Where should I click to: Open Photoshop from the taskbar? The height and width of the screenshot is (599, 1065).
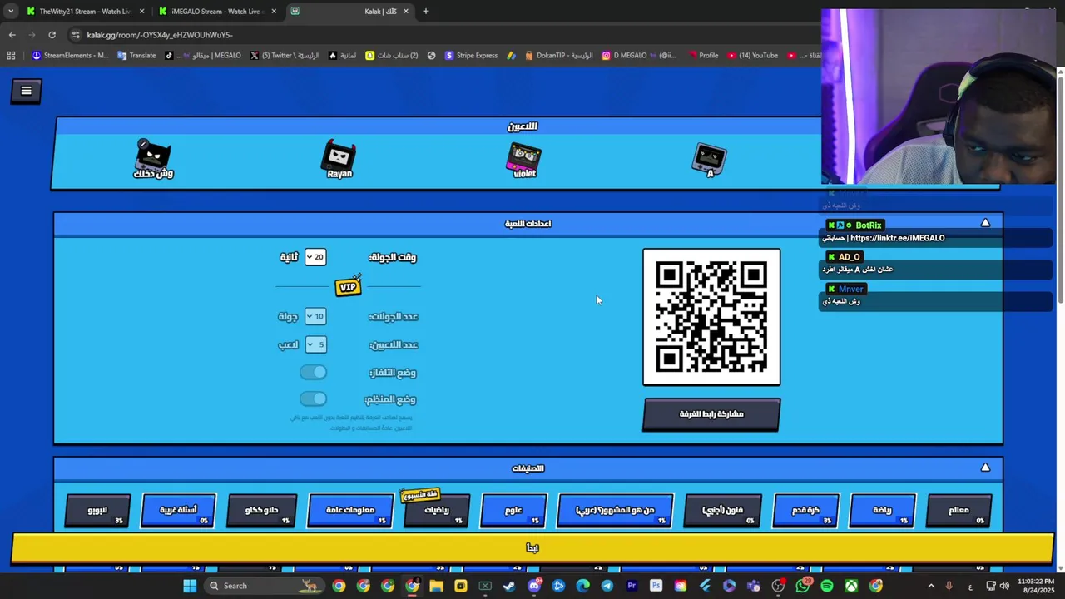coord(656,586)
